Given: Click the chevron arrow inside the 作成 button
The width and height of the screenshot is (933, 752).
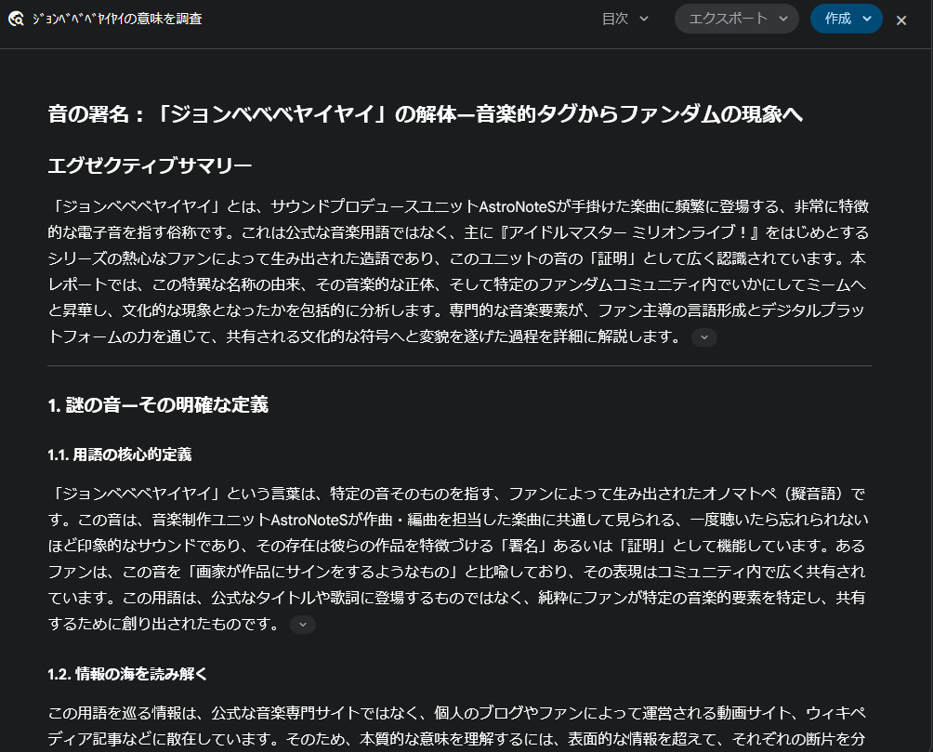Looking at the screenshot, I should [x=867, y=19].
